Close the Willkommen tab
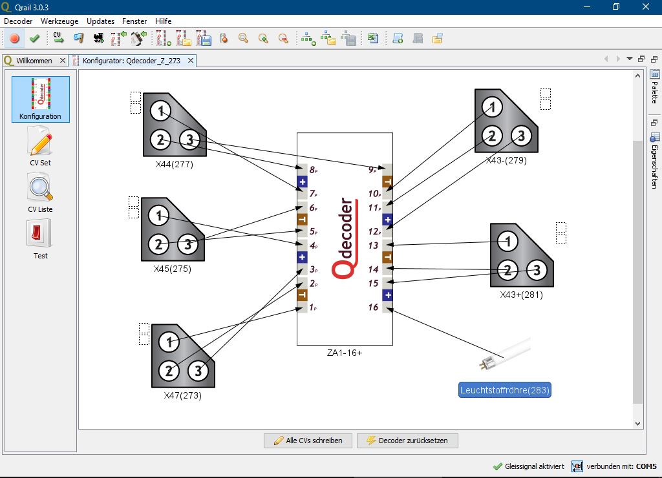Viewport: 662px width, 478px height. pos(63,61)
